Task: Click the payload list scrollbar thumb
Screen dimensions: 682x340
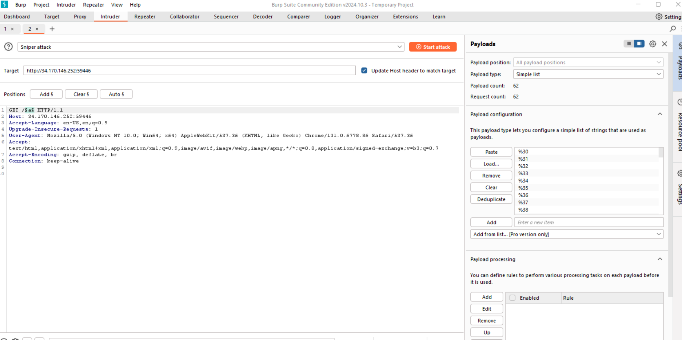Action: [x=661, y=153]
